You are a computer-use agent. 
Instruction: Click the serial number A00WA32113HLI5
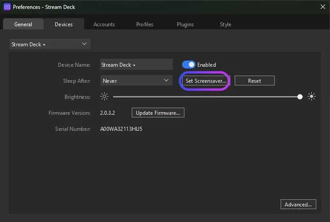(121, 129)
